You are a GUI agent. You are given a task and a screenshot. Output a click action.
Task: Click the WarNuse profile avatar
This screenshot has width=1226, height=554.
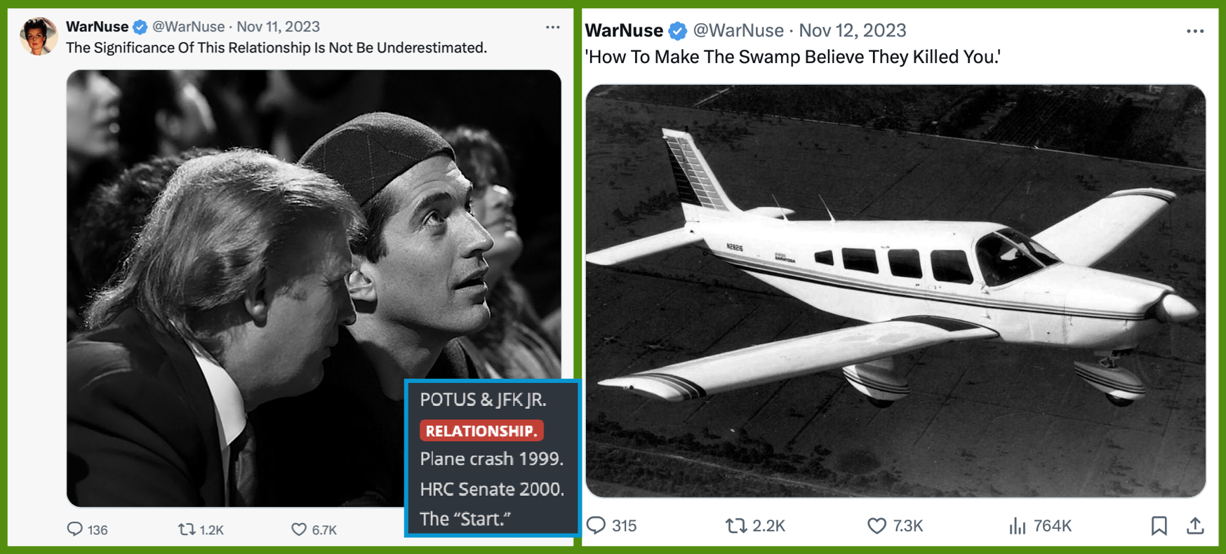(39, 36)
